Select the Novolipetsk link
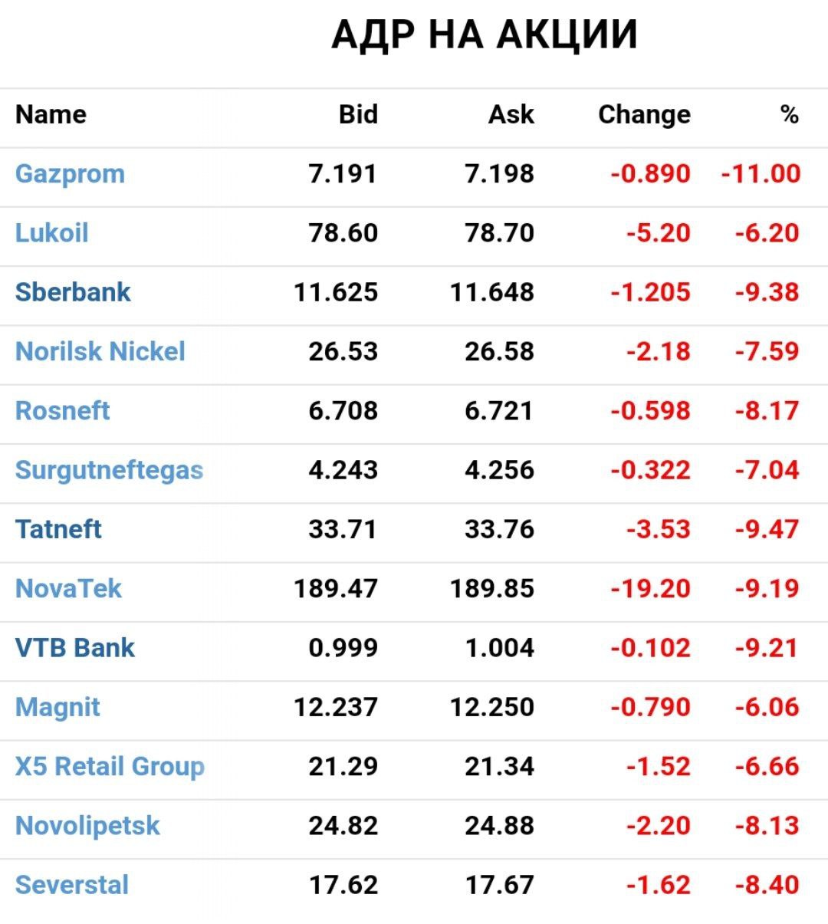The image size is (828, 924). coord(87,826)
